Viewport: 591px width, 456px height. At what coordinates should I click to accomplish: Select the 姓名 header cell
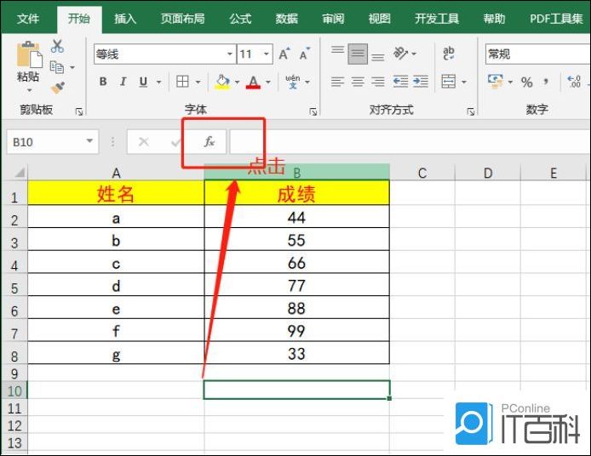coord(116,194)
